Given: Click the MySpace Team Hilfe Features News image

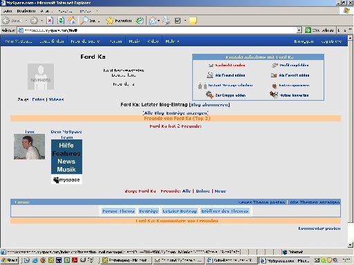Looking at the screenshot, I should click(x=66, y=161).
